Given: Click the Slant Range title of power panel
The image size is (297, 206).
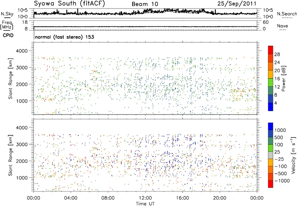Looking at the screenshot, I should [10, 78].
